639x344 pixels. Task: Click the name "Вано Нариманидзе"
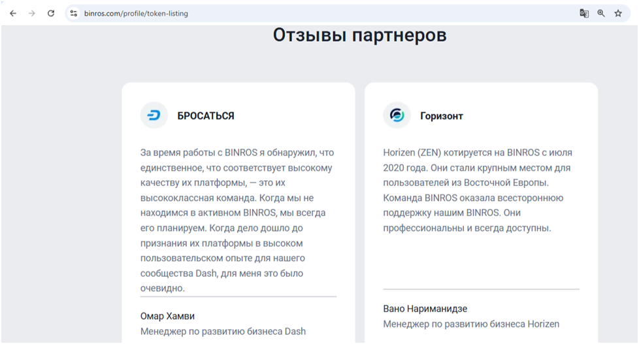[x=425, y=309]
